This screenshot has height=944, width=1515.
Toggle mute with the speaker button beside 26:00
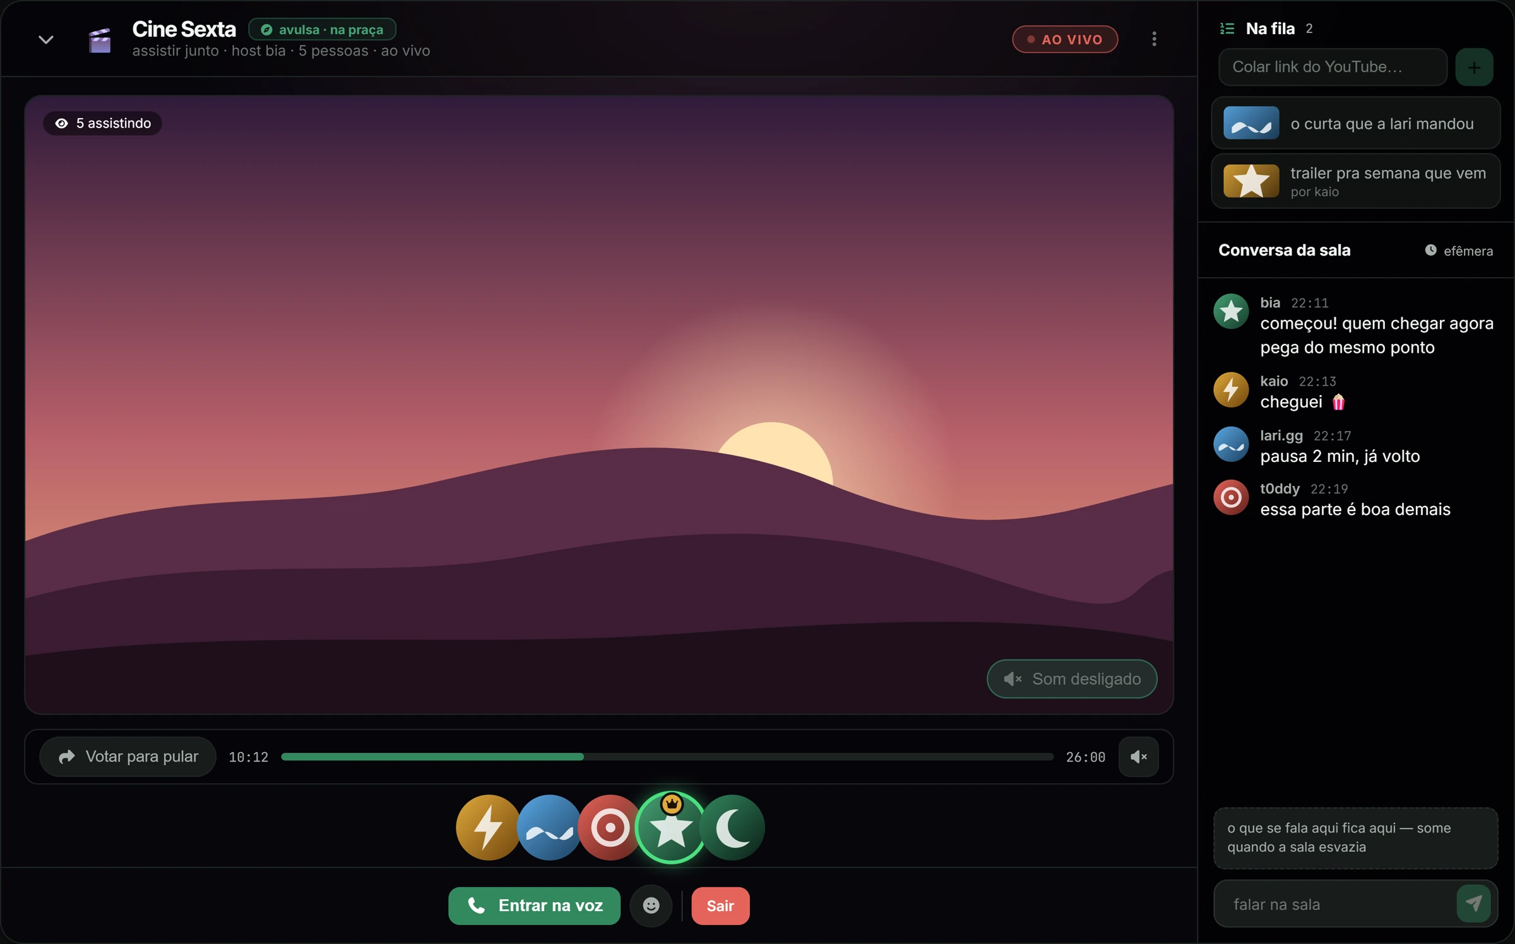[1138, 757]
